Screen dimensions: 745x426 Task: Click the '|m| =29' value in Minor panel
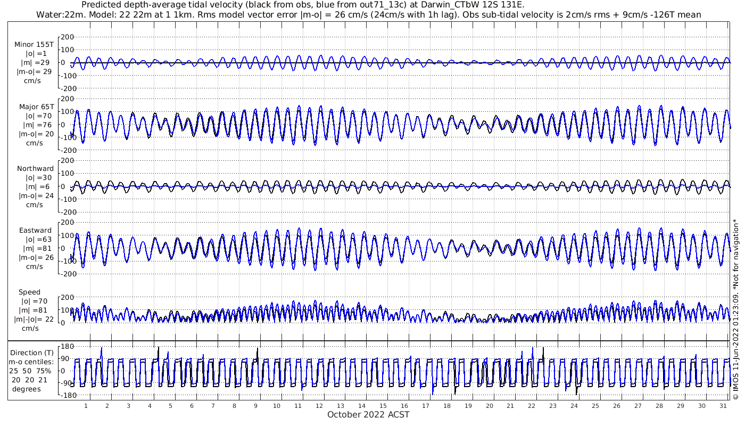[x=36, y=63]
